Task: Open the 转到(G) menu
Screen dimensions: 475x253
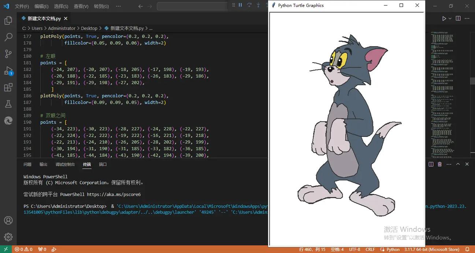Action: 101,6
